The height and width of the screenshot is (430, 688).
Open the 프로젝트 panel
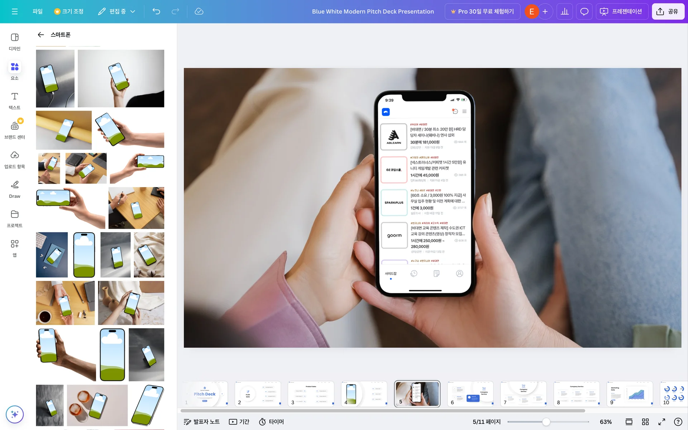coord(14,218)
